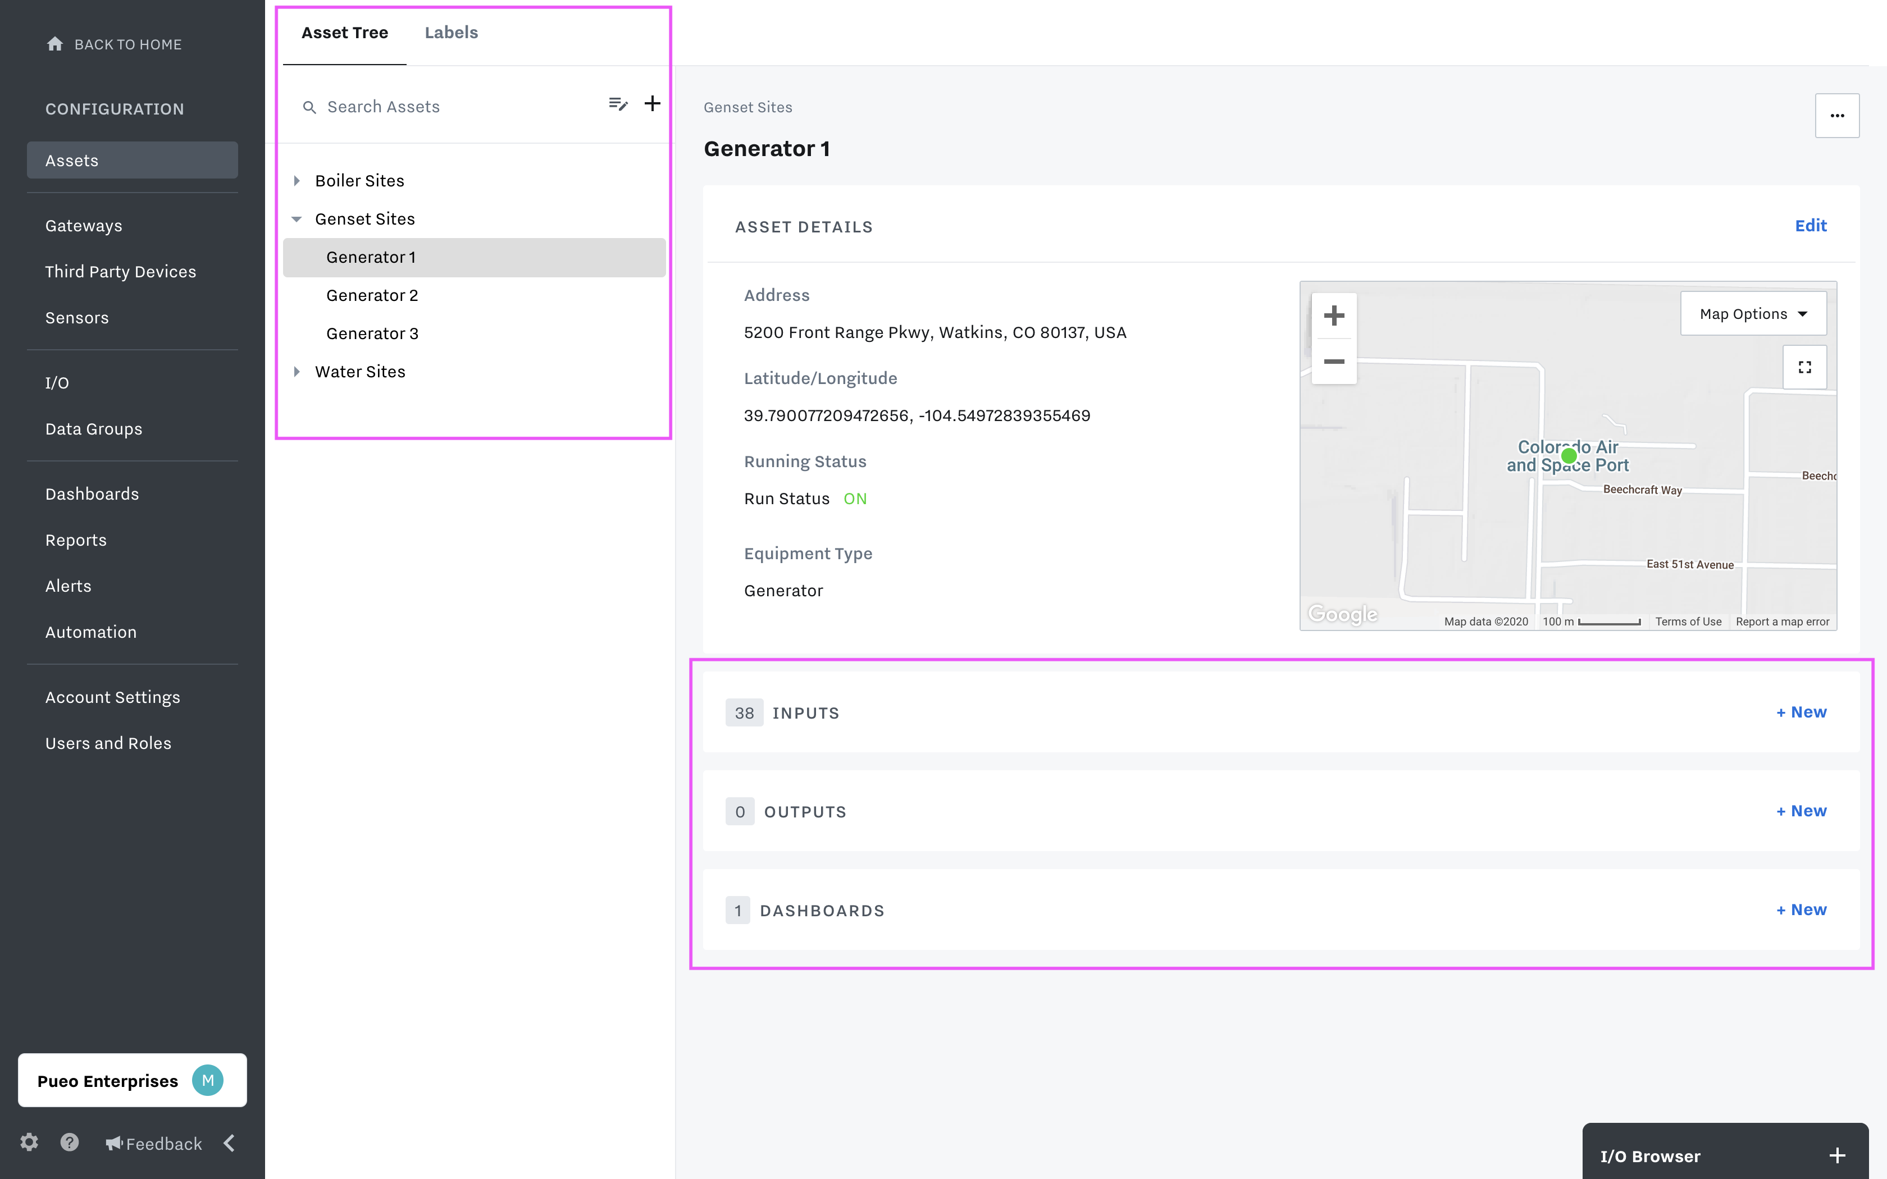This screenshot has height=1179, width=1887.
Task: Expand the Water Sites tree group
Action: [298, 371]
